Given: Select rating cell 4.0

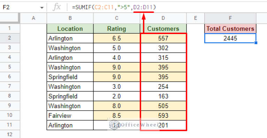Looking at the screenshot, I should [x=117, y=58].
